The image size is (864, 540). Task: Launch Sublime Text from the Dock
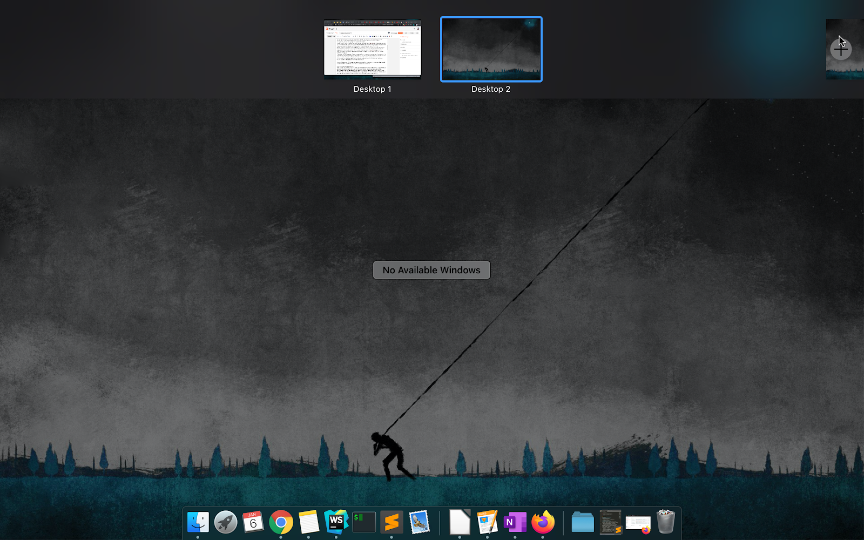point(391,522)
